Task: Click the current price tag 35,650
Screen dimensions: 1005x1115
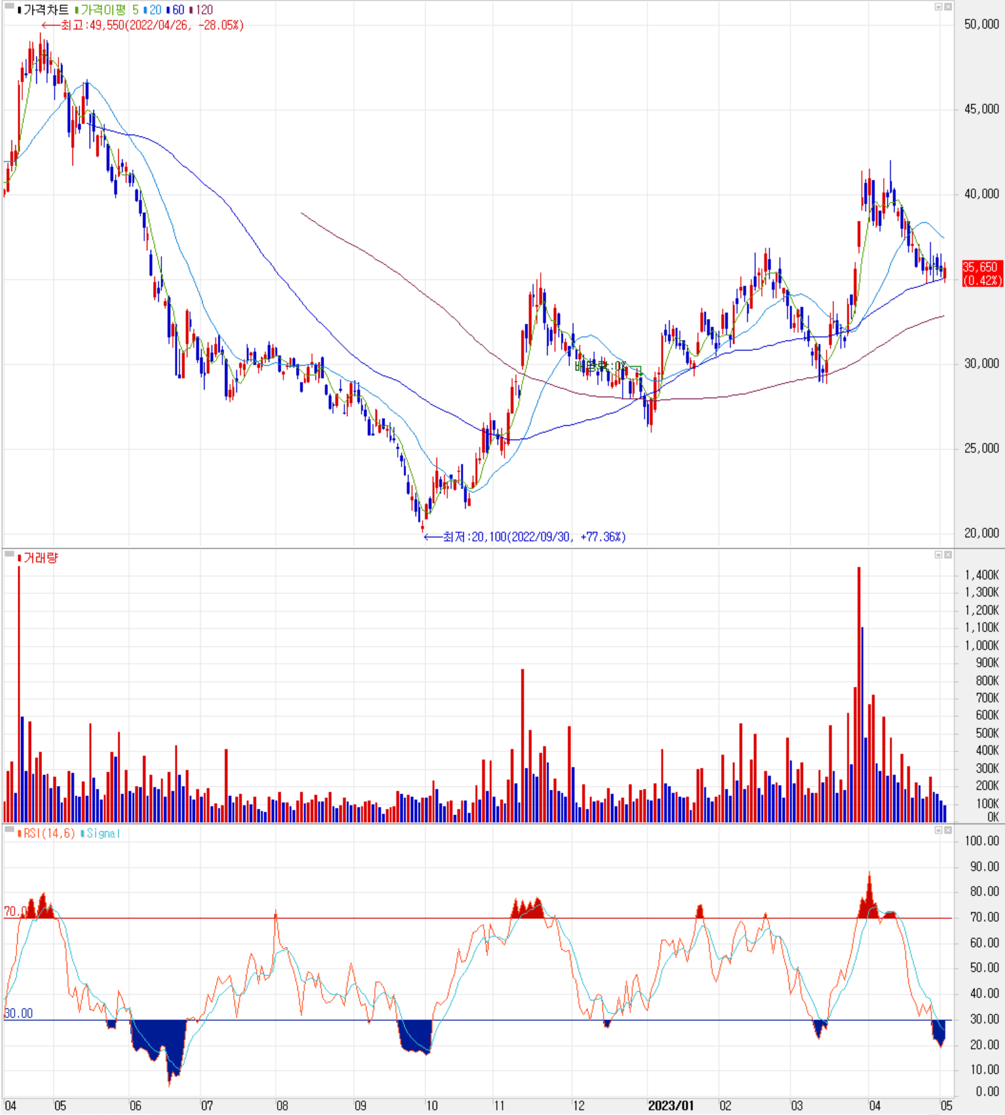Action: (x=981, y=273)
